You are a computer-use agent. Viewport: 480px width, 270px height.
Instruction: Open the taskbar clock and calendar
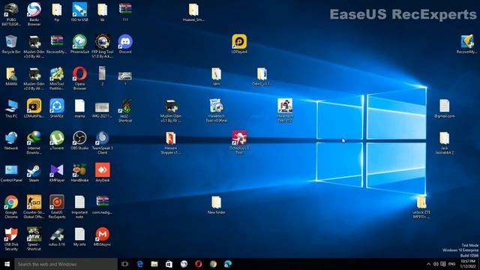click(x=468, y=264)
